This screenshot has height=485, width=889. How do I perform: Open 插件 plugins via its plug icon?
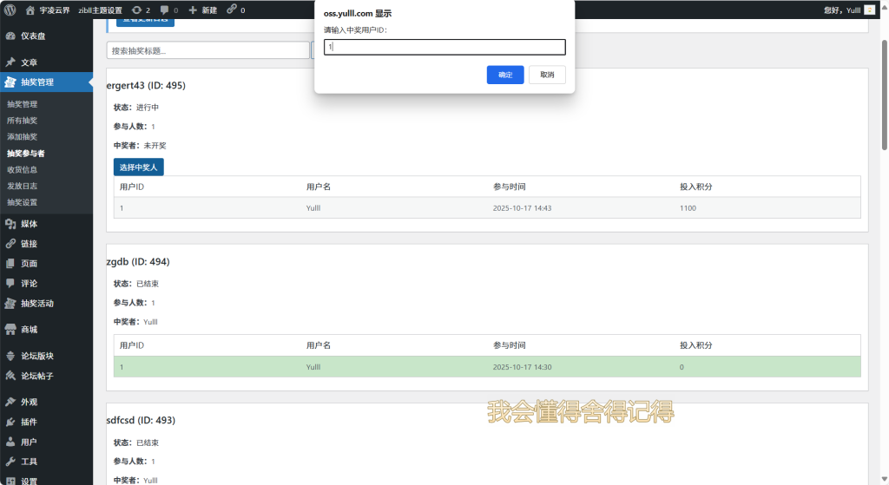pos(10,422)
